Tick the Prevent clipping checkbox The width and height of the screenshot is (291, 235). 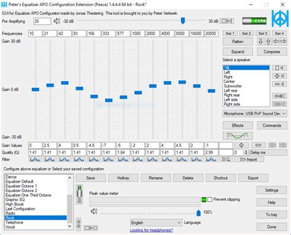[x=210, y=199]
